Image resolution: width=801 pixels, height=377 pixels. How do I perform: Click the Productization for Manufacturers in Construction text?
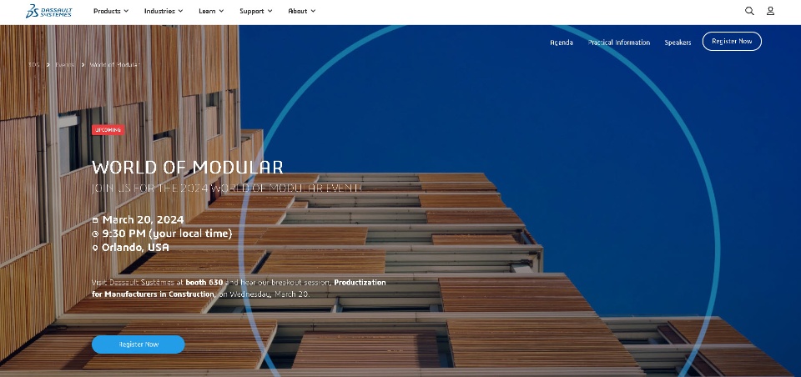click(x=239, y=288)
